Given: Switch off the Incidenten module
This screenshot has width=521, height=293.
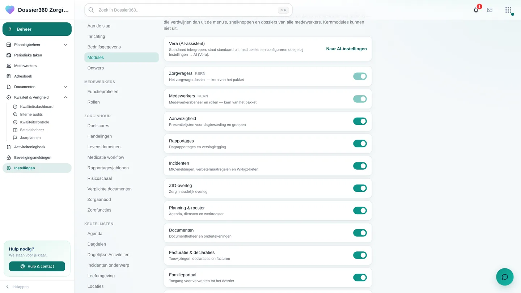Looking at the screenshot, I should [360, 166].
